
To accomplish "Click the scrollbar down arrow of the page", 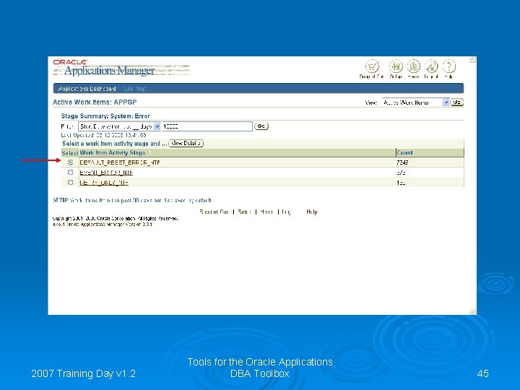I will (472, 312).
